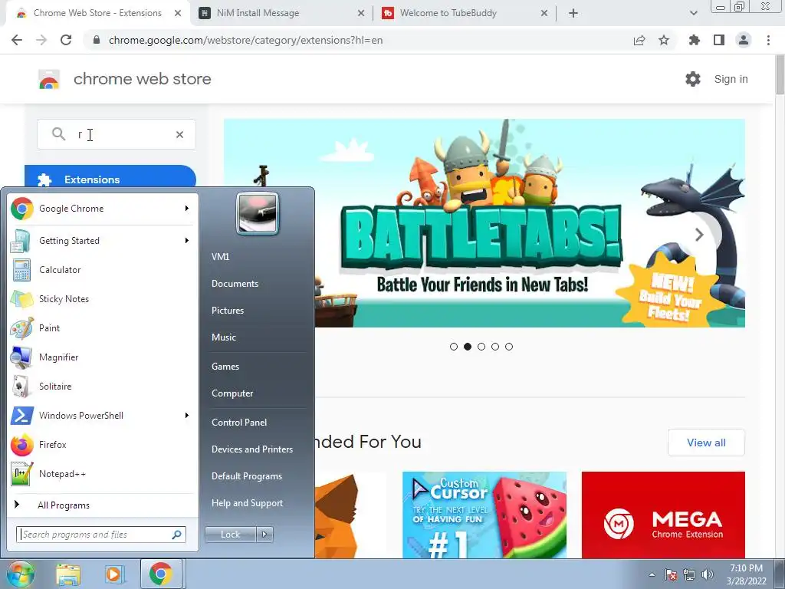Viewport: 785px width, 589px height.
Task: Select Chrome Web Store - Extensions tab
Action: (x=97, y=13)
